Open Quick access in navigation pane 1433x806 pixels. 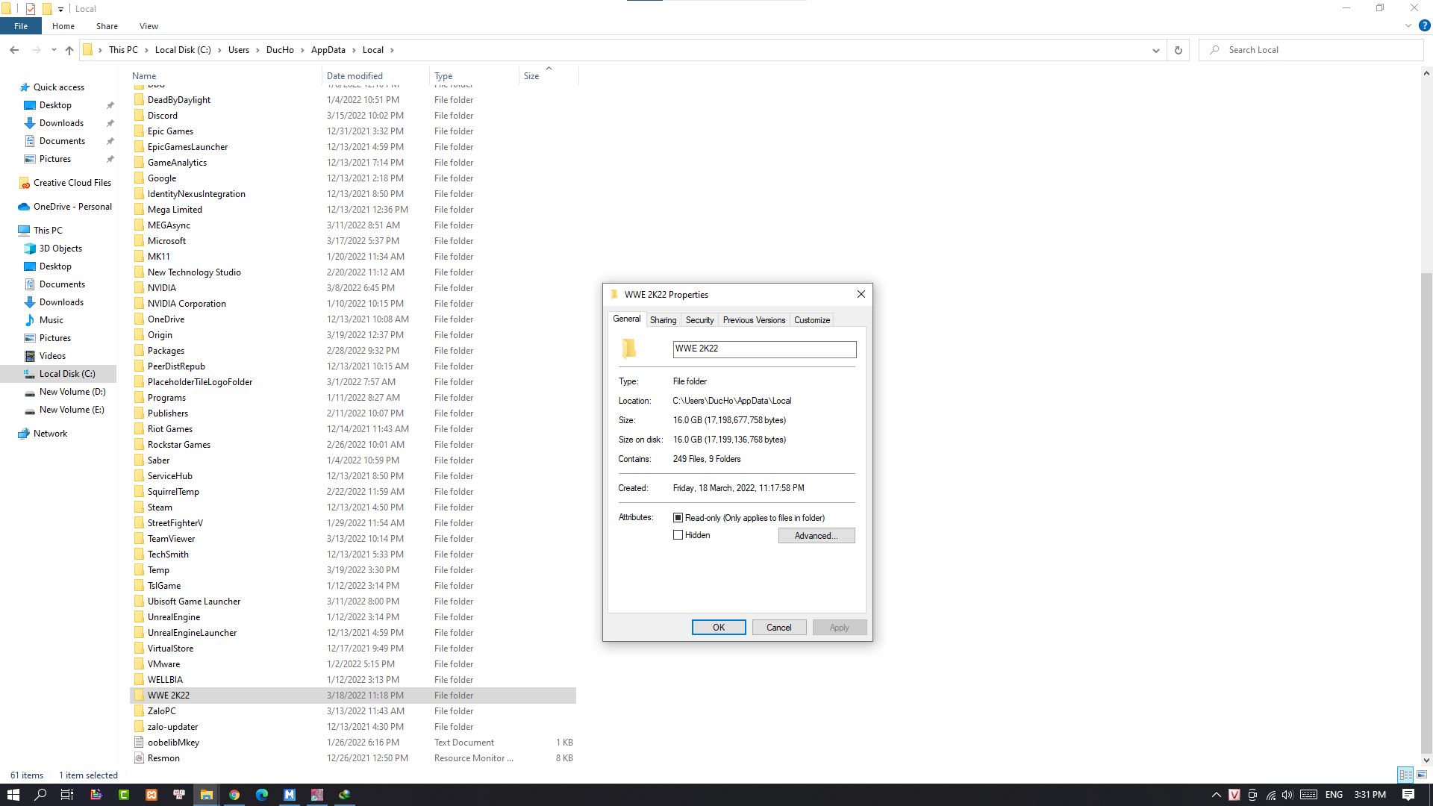pyautogui.click(x=58, y=87)
